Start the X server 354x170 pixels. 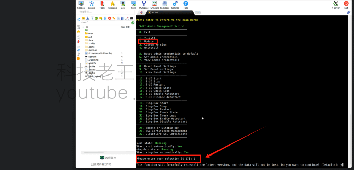point(335,4)
